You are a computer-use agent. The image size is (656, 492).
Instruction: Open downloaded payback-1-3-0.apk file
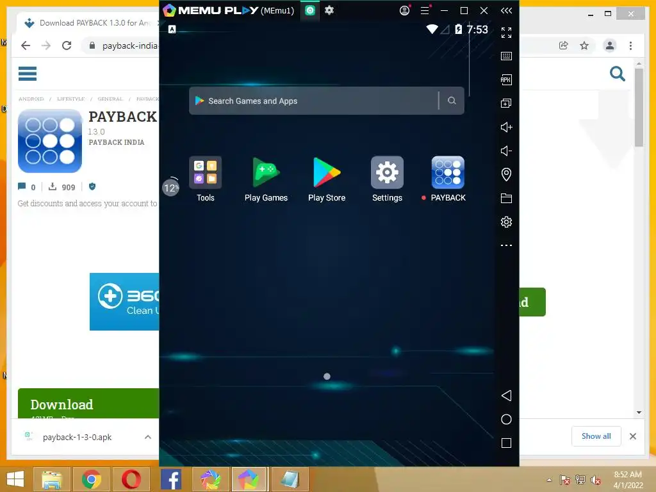click(x=77, y=437)
